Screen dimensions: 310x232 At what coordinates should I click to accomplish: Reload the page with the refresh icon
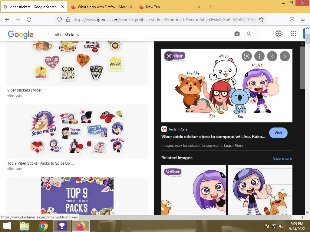tap(29, 20)
